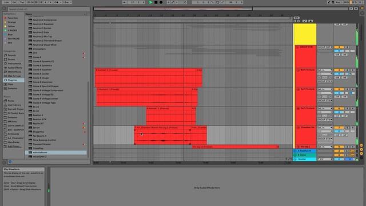Select Replika XT plug-in
366x206 pixels.
56,124
